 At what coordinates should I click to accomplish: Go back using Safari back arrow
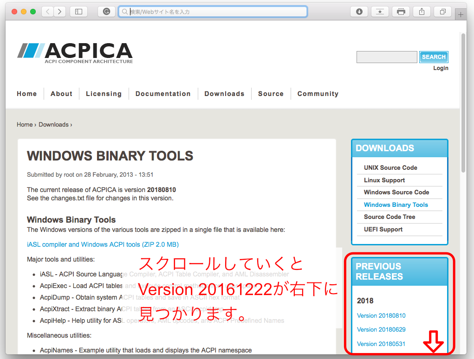point(47,12)
